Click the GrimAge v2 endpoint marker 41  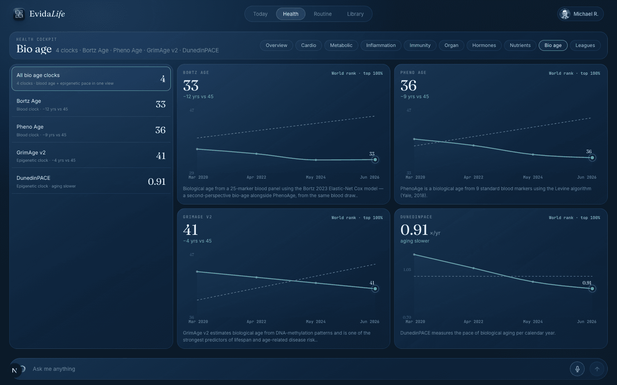tap(375, 288)
